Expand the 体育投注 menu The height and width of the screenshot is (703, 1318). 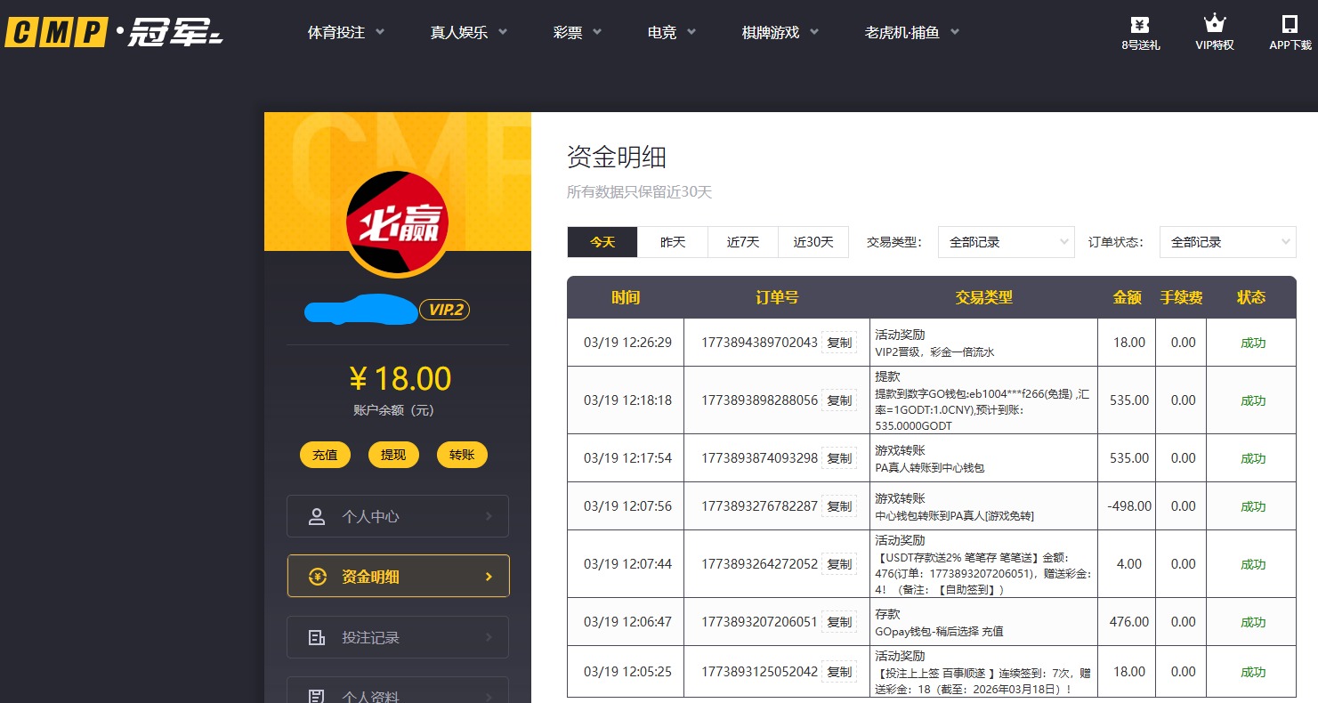tap(345, 30)
